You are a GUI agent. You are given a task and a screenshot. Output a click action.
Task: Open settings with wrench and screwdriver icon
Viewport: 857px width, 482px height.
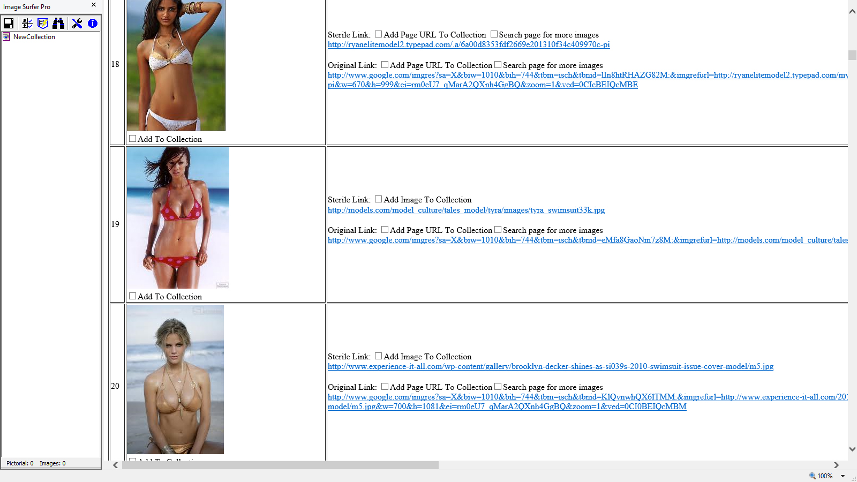click(77, 23)
